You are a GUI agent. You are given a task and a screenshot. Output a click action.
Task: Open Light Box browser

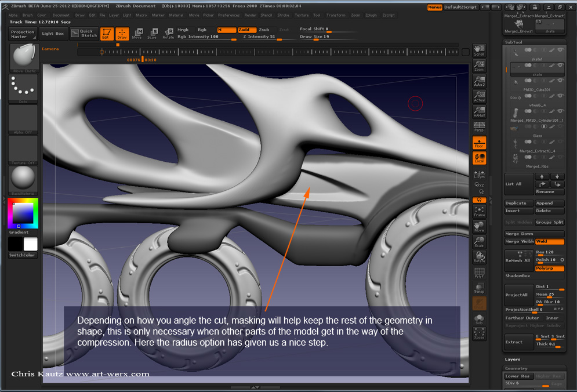[x=53, y=34]
